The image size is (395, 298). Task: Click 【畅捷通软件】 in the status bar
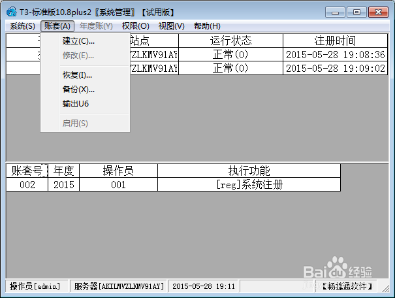click(347, 286)
